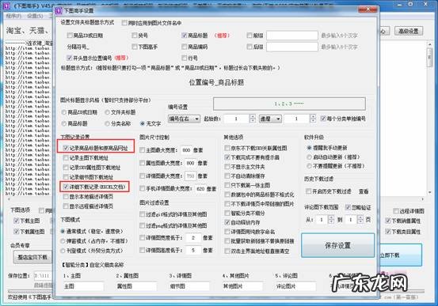Enable the 前缀 prefix checkbox
Screen dimensions: 438x306
tap(249, 36)
